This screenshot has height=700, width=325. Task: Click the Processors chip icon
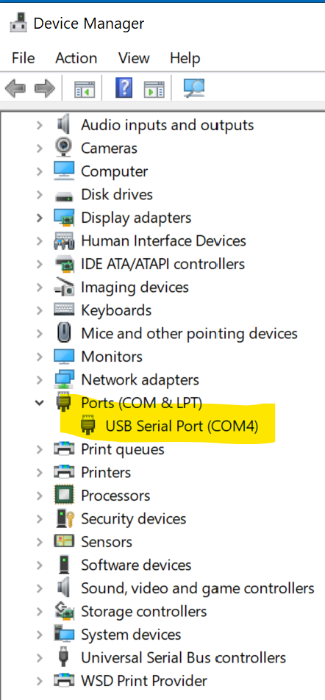click(x=63, y=495)
